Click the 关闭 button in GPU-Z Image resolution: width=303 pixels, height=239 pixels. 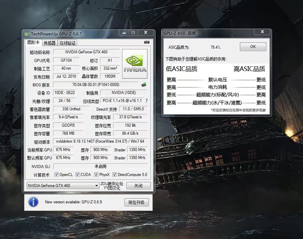click(138, 186)
